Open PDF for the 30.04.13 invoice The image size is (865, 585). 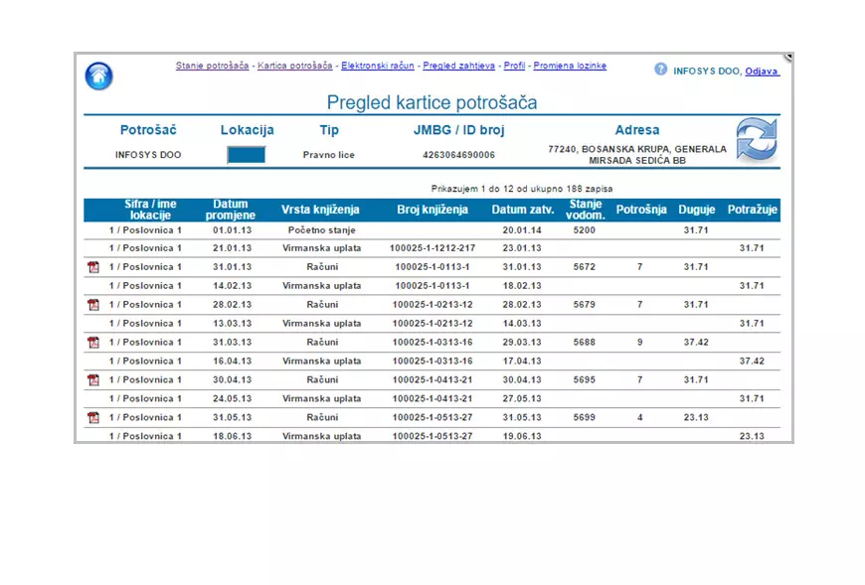93,380
